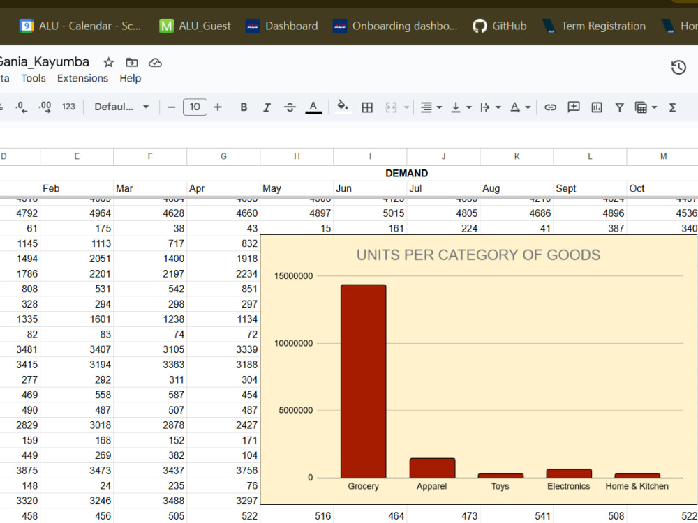
Task: Select cell with value 5015
Action: pos(370,213)
